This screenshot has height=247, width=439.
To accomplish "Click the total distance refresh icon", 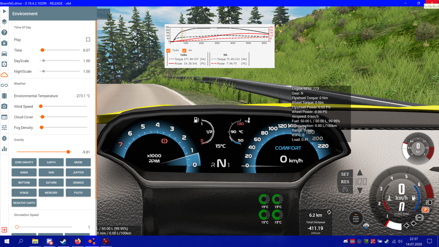I will 329,212.
